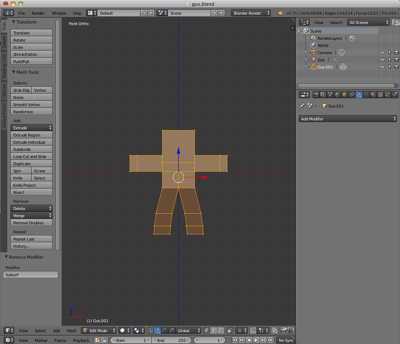Open the Delete dropdown in Remove section
Image resolution: width=400 pixels, height=344 pixels.
tap(31, 208)
